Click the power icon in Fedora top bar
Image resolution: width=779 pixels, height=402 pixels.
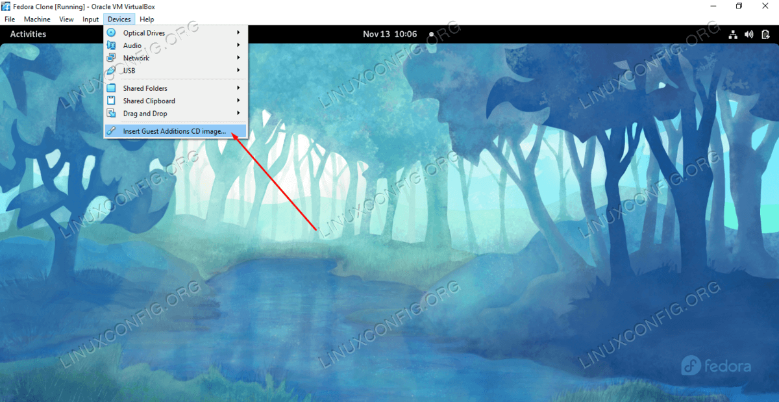click(764, 34)
